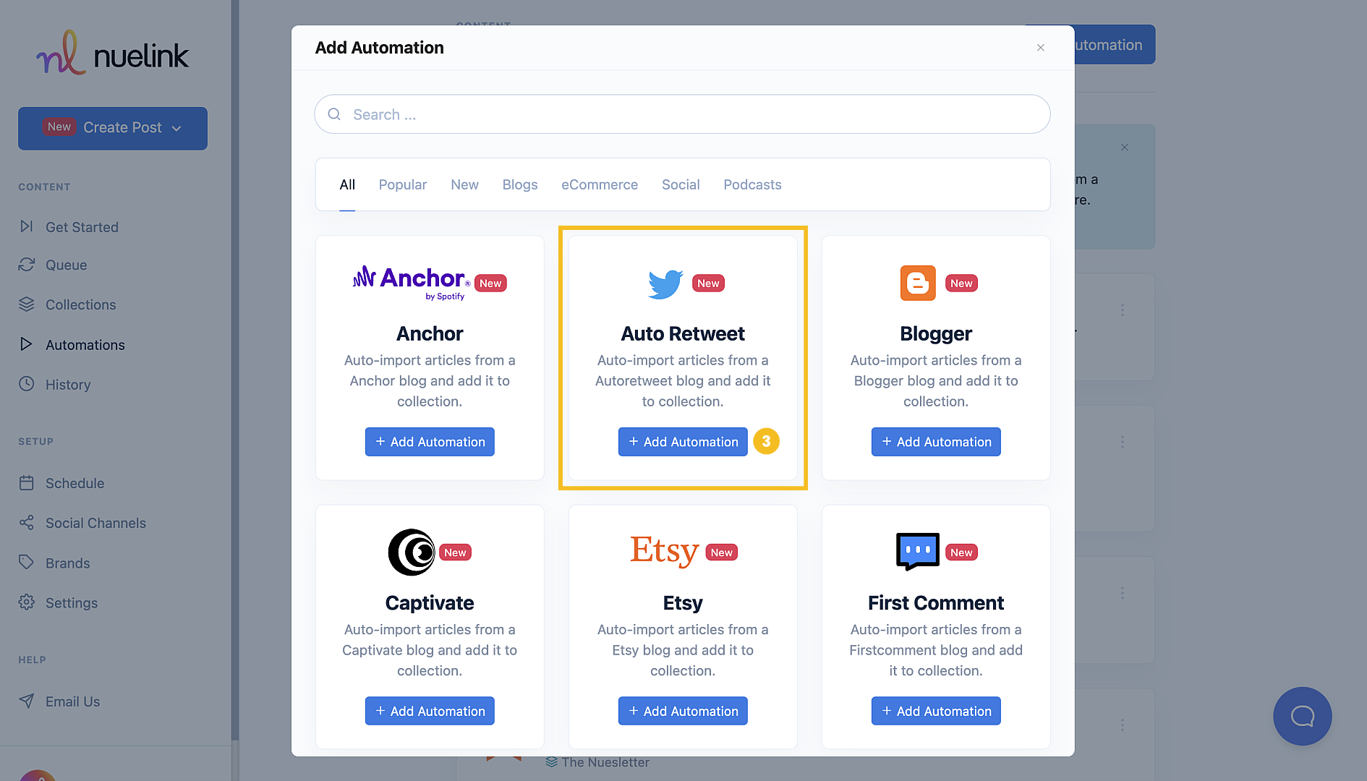Switch to the Social tab
This screenshot has width=1367, height=781.
(x=681, y=185)
